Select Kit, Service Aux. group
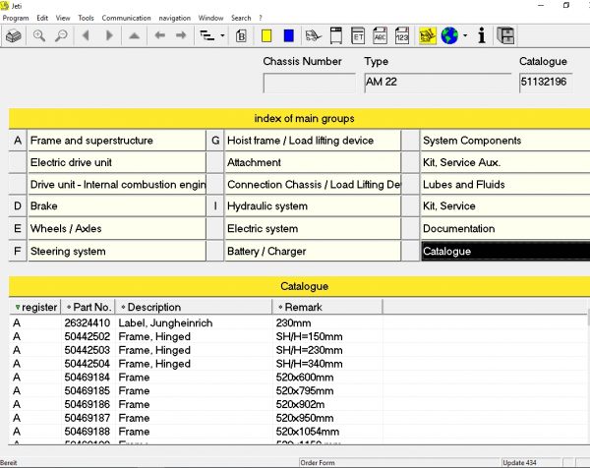Screen dimensions: 590x468 tap(505, 162)
